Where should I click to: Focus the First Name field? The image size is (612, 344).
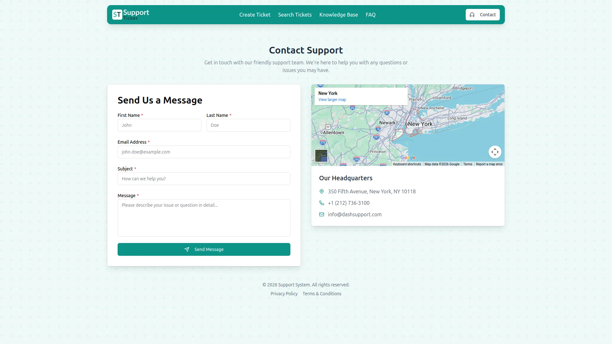click(x=159, y=125)
